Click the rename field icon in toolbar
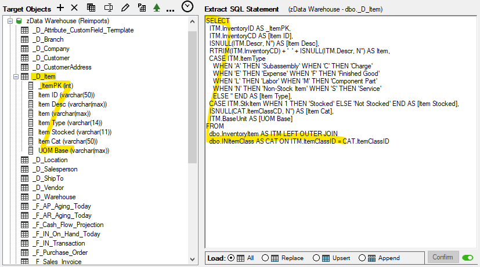480x267 pixels. 108,8
